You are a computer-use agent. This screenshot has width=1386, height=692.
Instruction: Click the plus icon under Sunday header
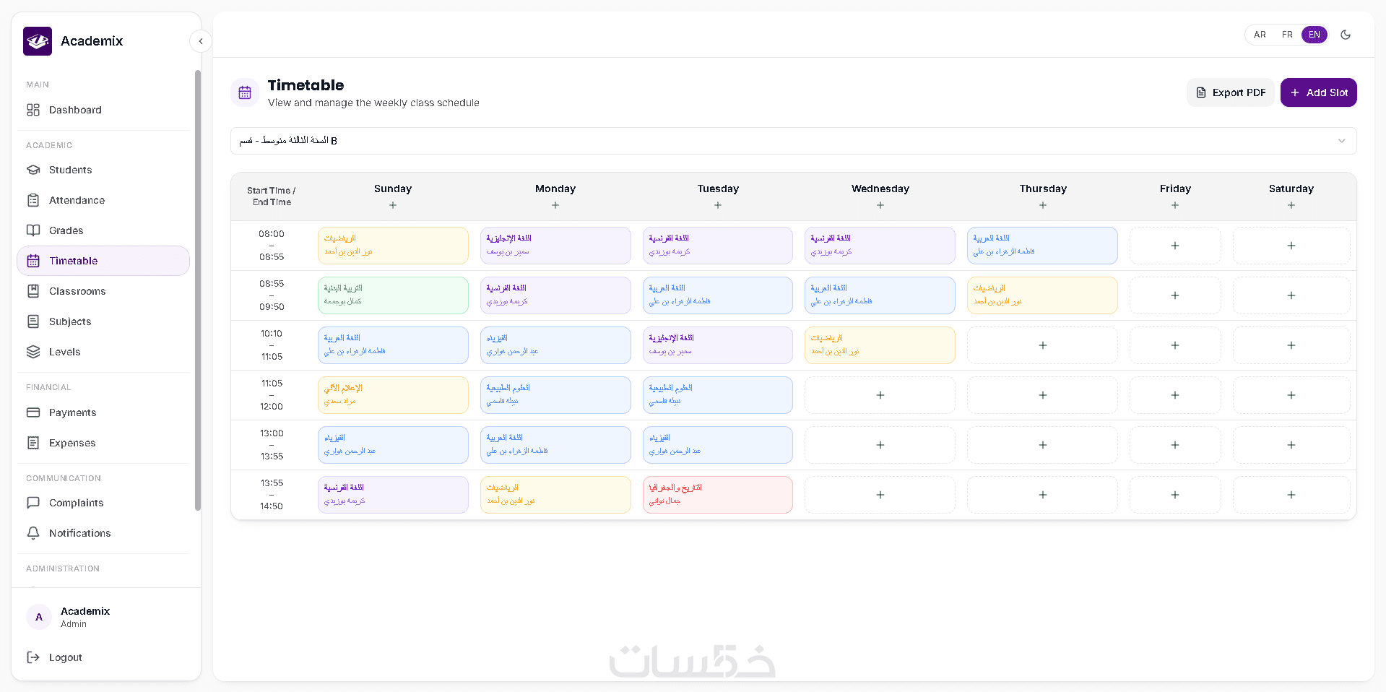393,205
